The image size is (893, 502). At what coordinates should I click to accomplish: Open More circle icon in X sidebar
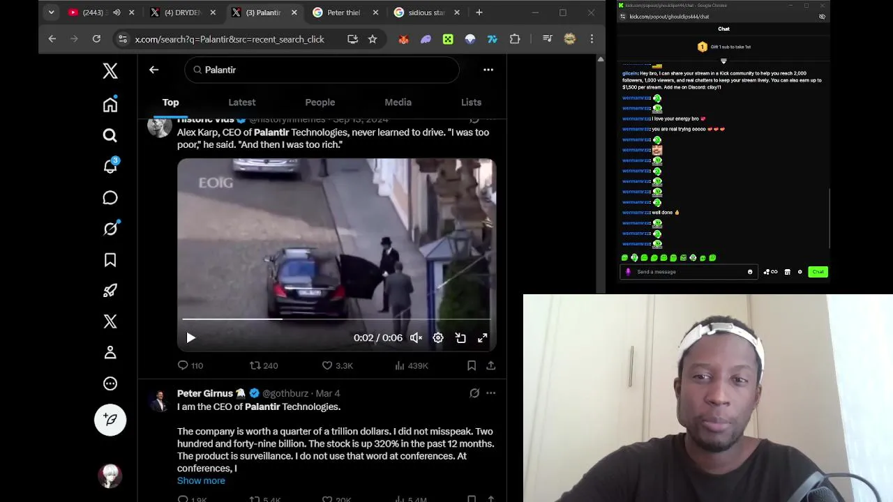click(110, 383)
